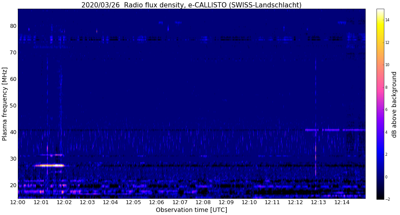
Task: Select the 12:14 time tick label
Action: [342, 202]
